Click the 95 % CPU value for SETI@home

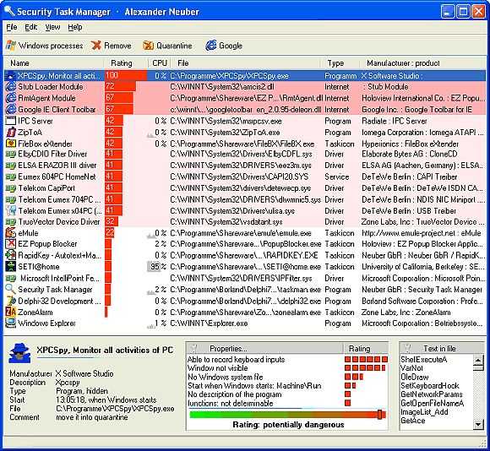pyautogui.click(x=157, y=267)
